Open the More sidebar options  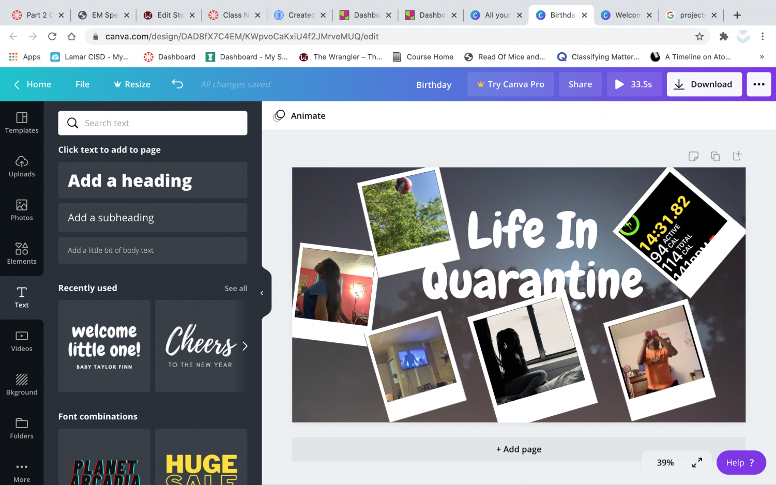click(x=22, y=472)
